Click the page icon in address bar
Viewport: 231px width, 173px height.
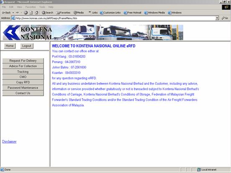(x=13, y=18)
